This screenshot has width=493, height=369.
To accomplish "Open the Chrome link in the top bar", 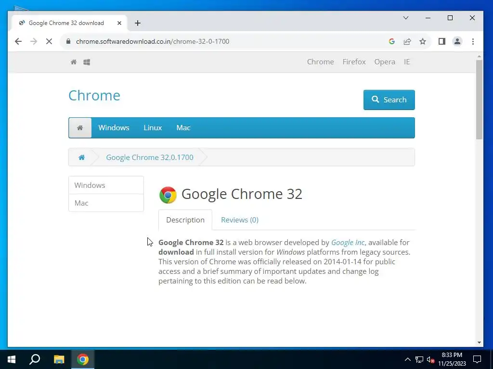I will pos(320,62).
